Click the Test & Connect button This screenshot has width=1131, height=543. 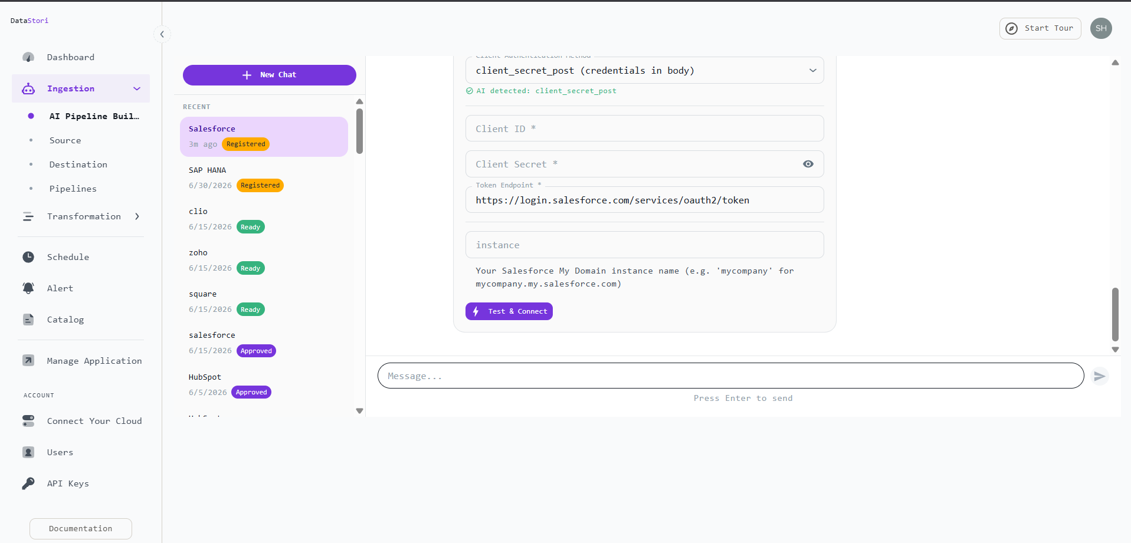pos(509,311)
